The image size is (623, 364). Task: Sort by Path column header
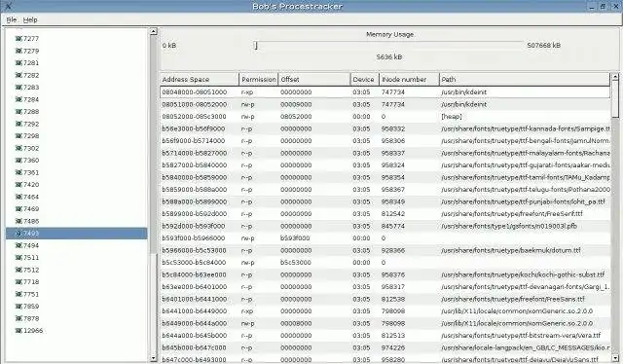point(525,80)
